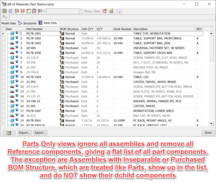Click the Normal BOM structure icon for M178-1001

pos(62,34)
